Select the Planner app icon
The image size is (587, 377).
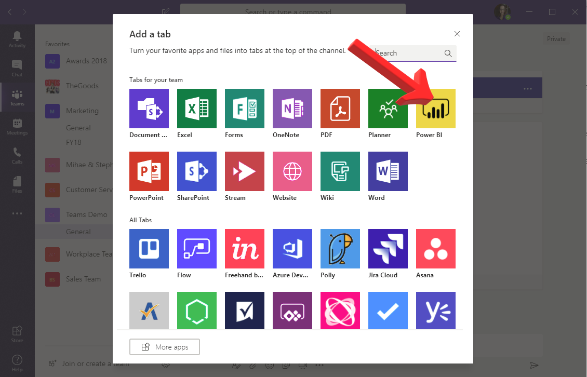click(388, 109)
